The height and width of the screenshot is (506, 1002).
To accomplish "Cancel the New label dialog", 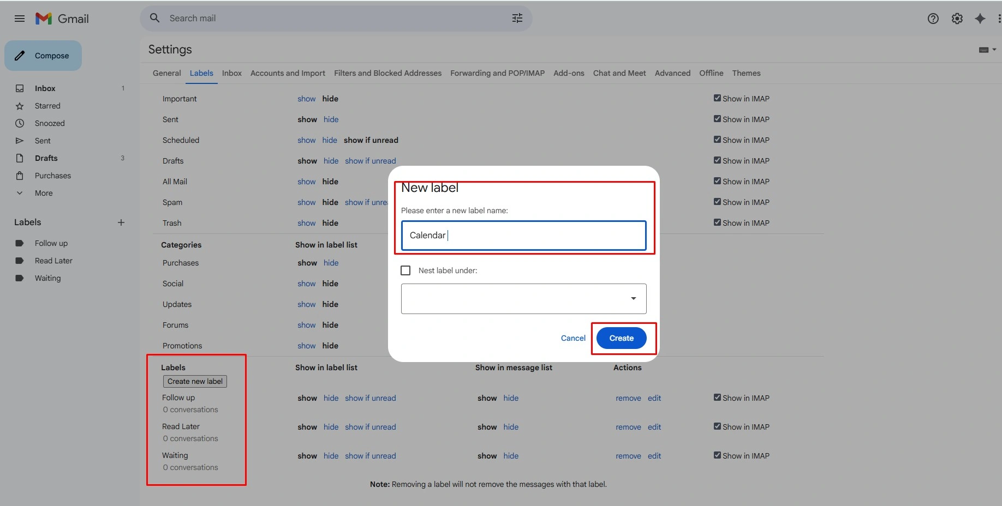I will 573,338.
